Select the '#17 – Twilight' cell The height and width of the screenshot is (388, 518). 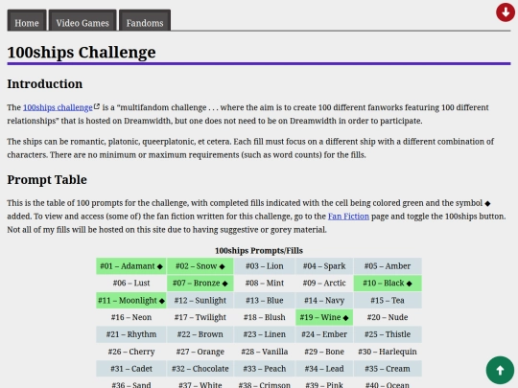[x=200, y=317]
